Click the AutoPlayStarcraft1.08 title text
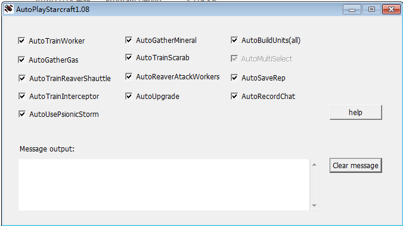 pos(52,10)
